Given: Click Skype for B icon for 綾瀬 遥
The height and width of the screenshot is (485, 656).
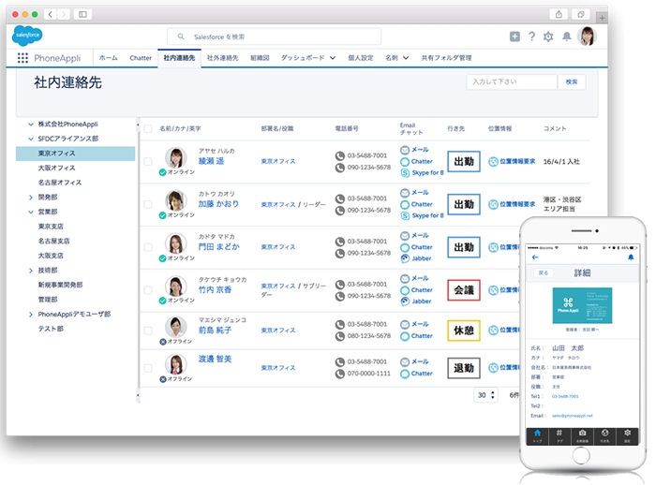Looking at the screenshot, I should click(405, 172).
